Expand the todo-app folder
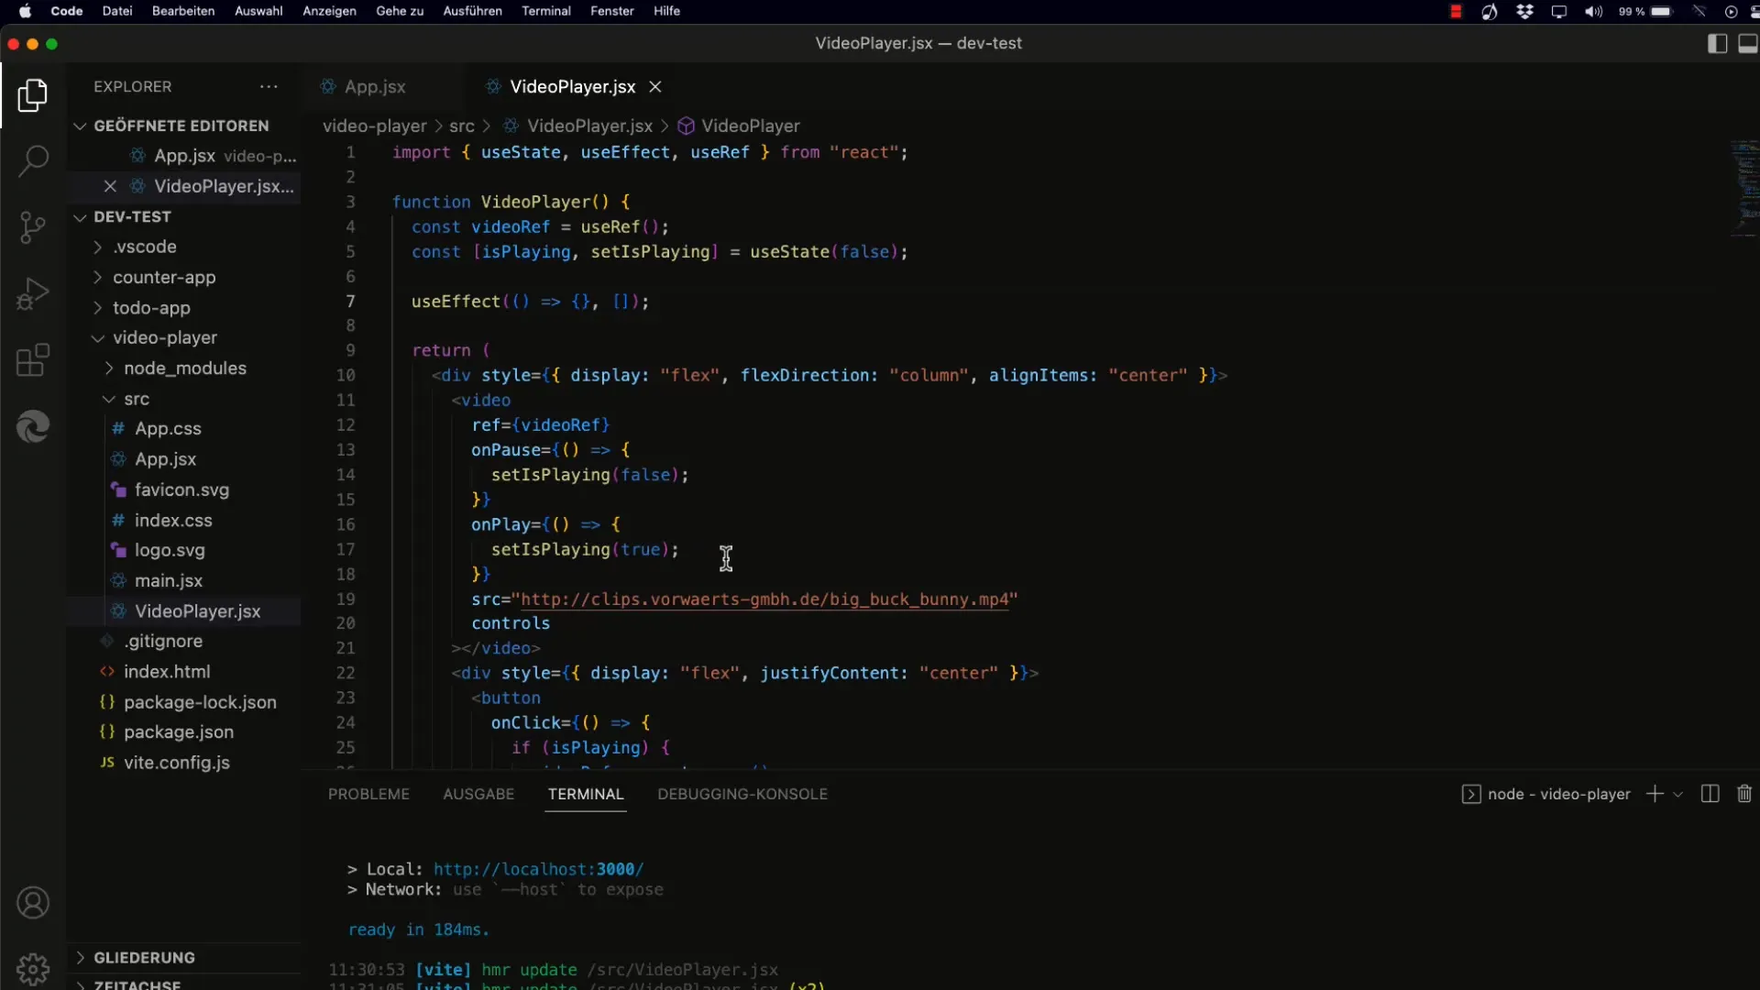 point(151,307)
